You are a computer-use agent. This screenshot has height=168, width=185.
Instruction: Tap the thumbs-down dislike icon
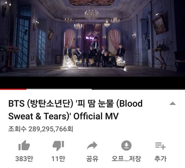tap(58, 146)
